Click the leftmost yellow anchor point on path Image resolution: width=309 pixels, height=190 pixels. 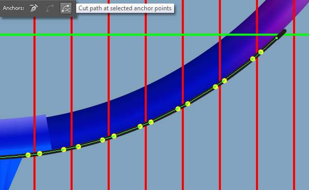(28, 155)
